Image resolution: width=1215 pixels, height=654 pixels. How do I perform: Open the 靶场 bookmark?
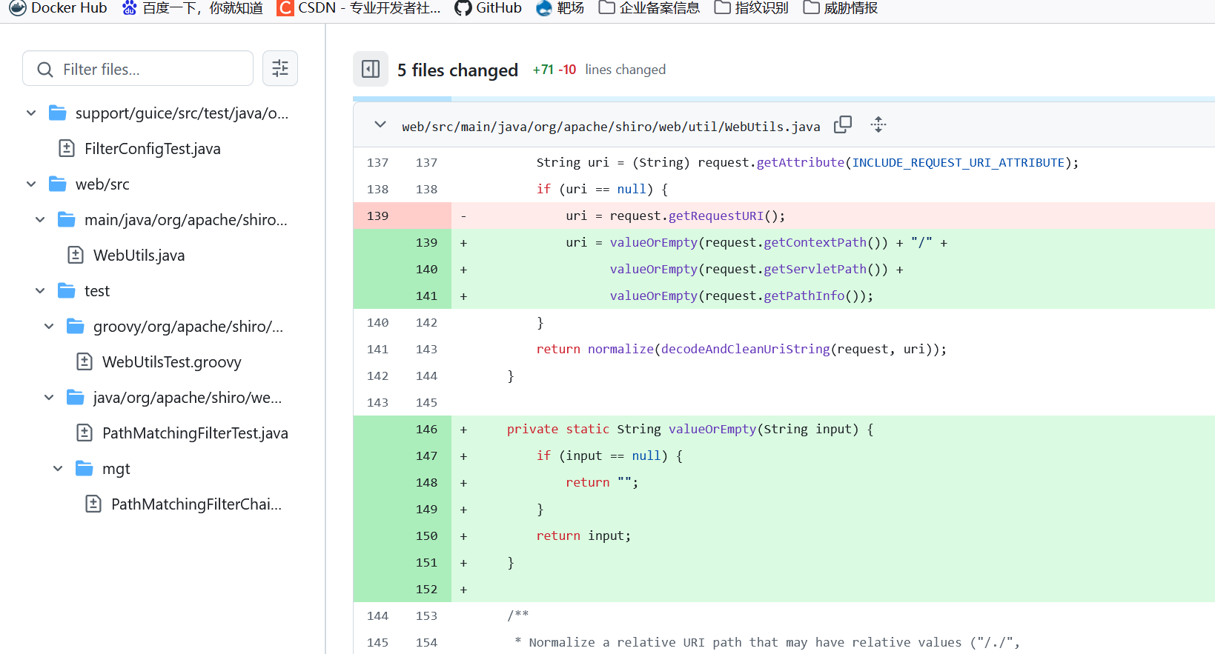click(560, 7)
